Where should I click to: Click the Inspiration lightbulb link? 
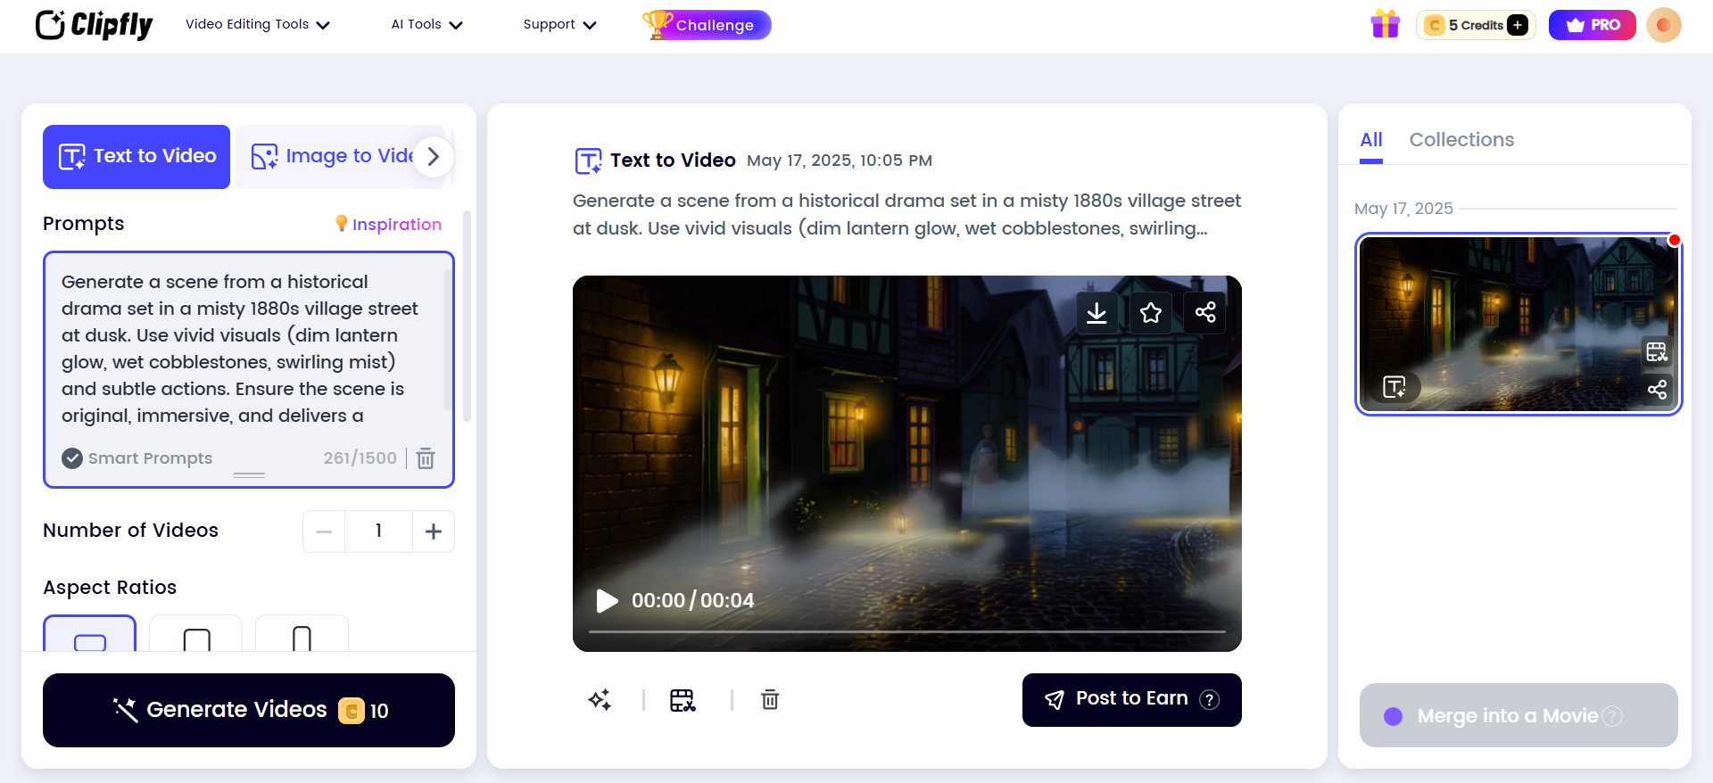(x=388, y=224)
